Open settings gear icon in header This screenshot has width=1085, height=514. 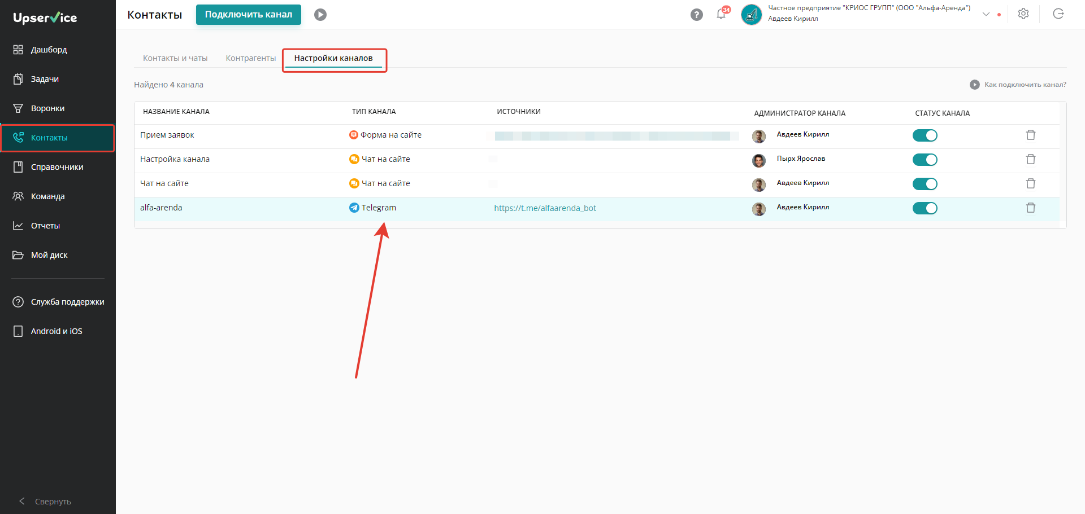click(x=1023, y=14)
